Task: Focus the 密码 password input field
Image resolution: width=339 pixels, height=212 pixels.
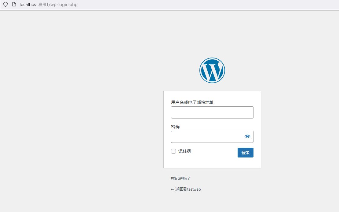Action: coord(208,136)
